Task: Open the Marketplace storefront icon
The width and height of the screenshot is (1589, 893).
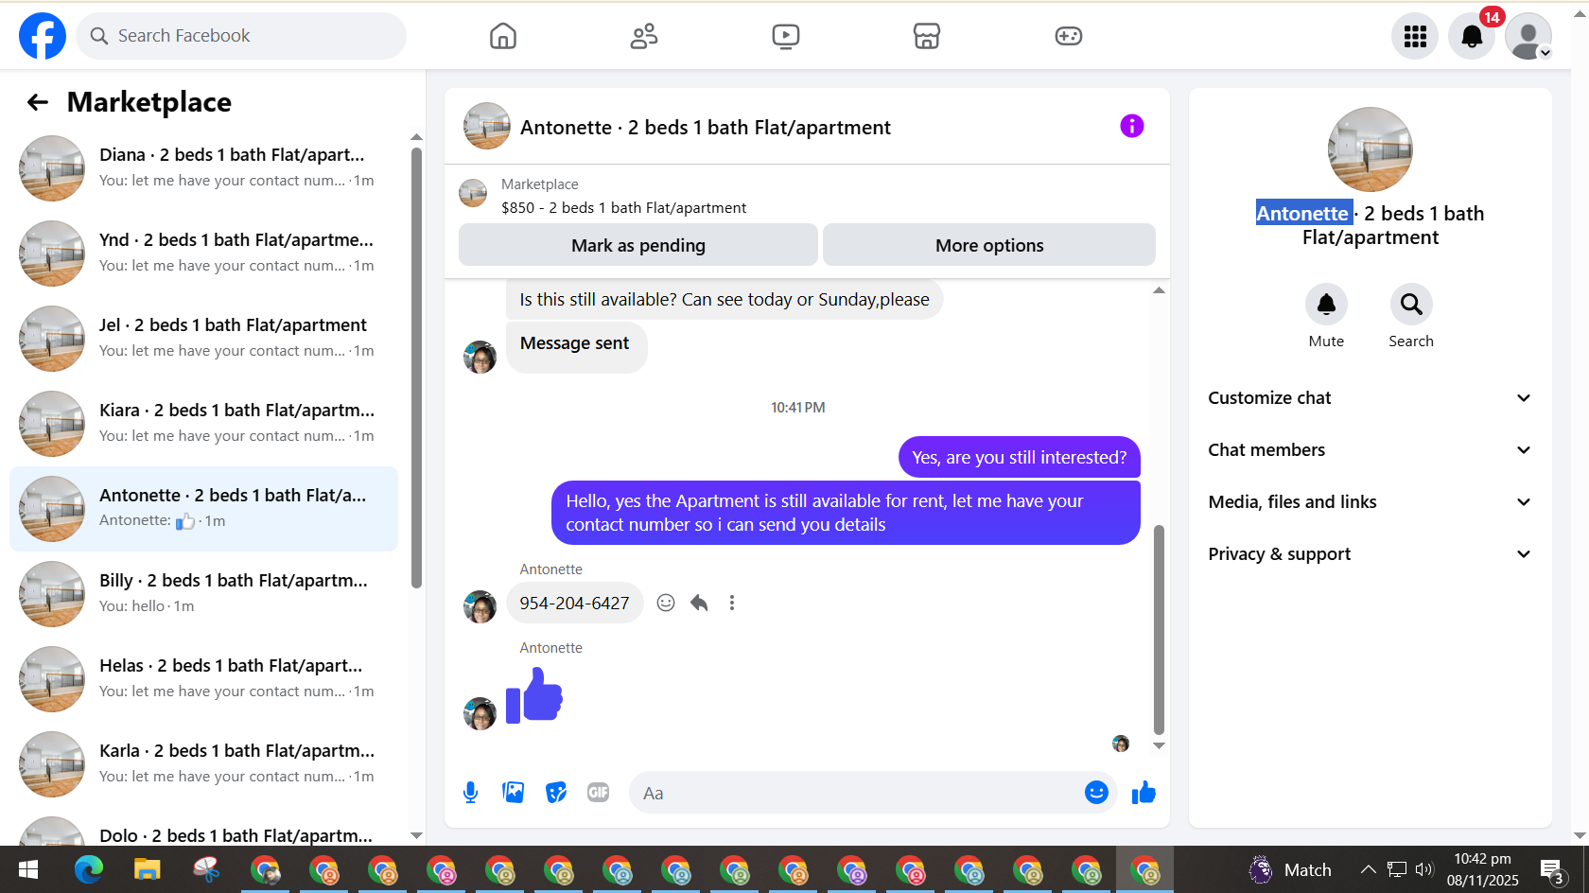Action: (x=927, y=36)
